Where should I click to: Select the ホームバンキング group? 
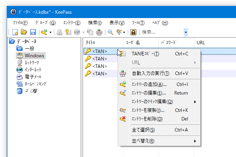click(36, 84)
